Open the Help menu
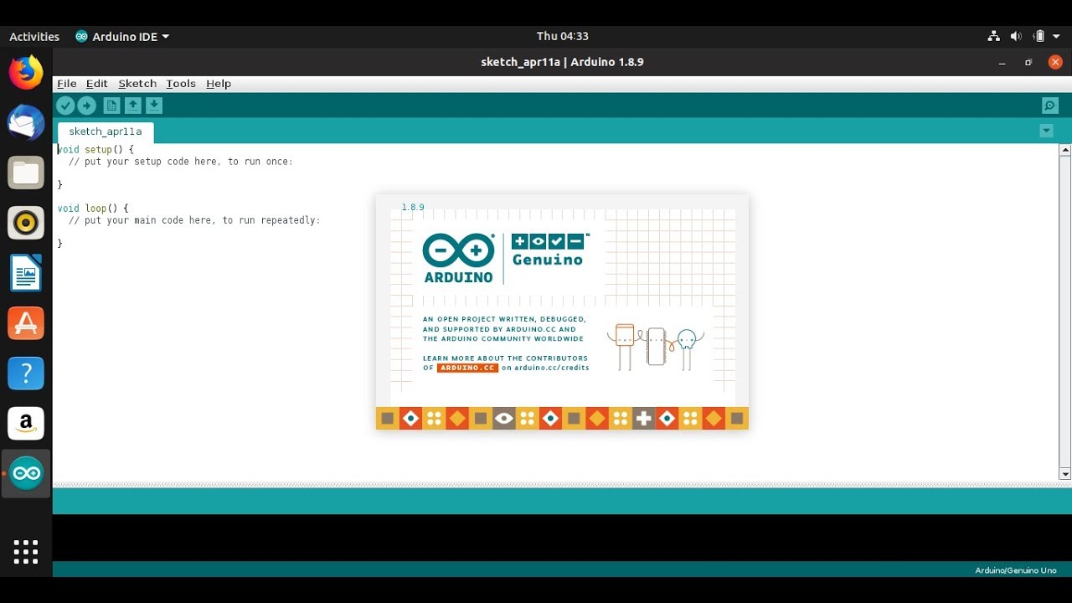The width and height of the screenshot is (1072, 603). click(219, 84)
